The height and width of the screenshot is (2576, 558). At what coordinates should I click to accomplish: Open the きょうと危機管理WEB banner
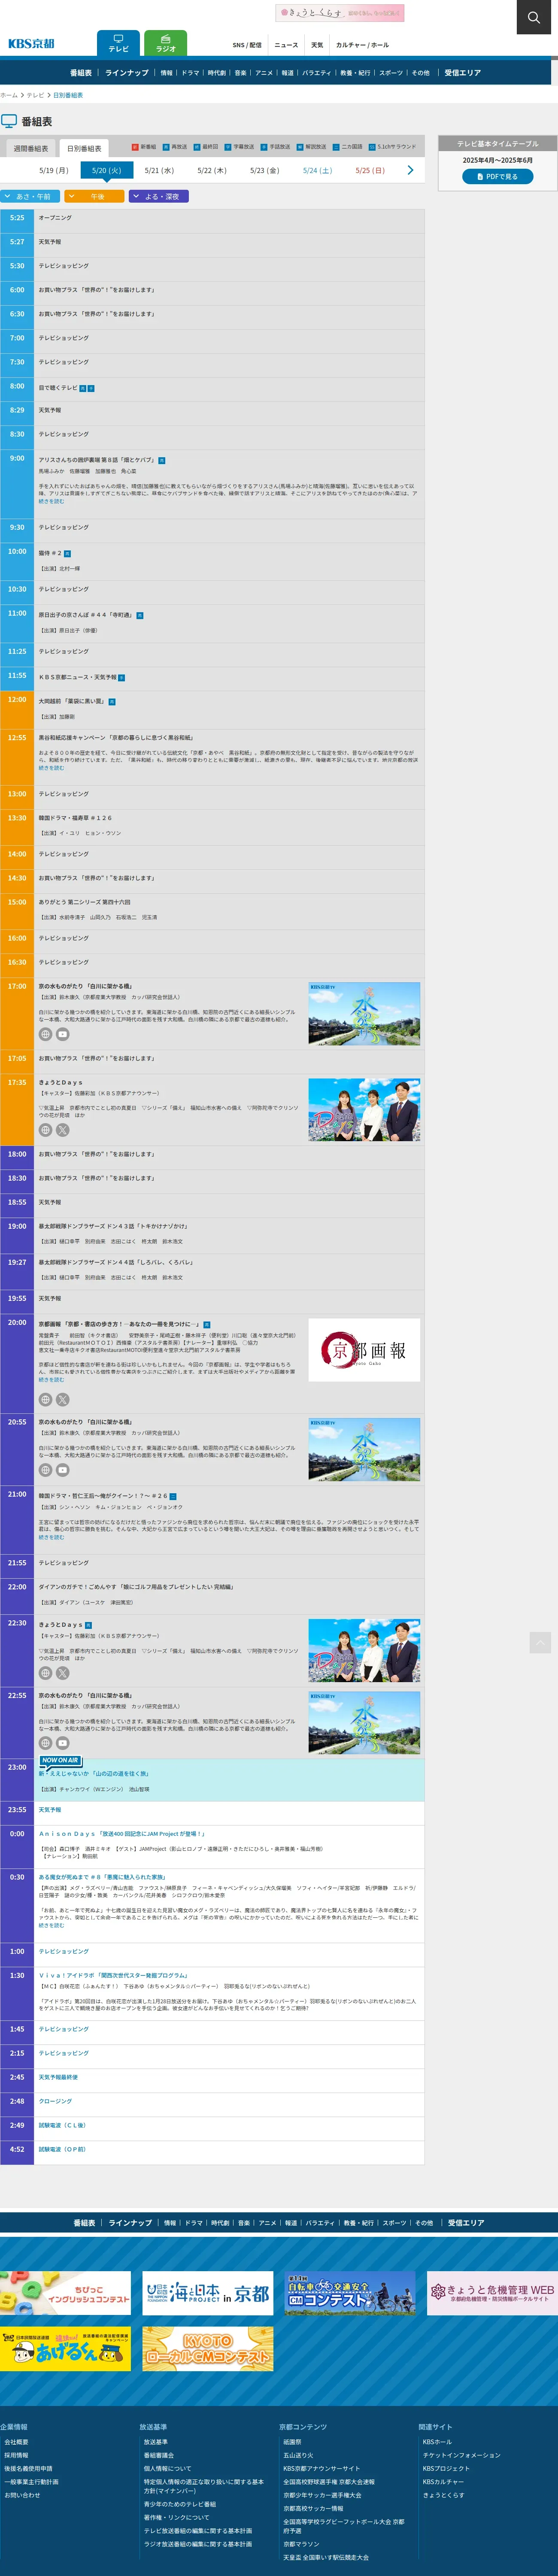coord(492,2292)
